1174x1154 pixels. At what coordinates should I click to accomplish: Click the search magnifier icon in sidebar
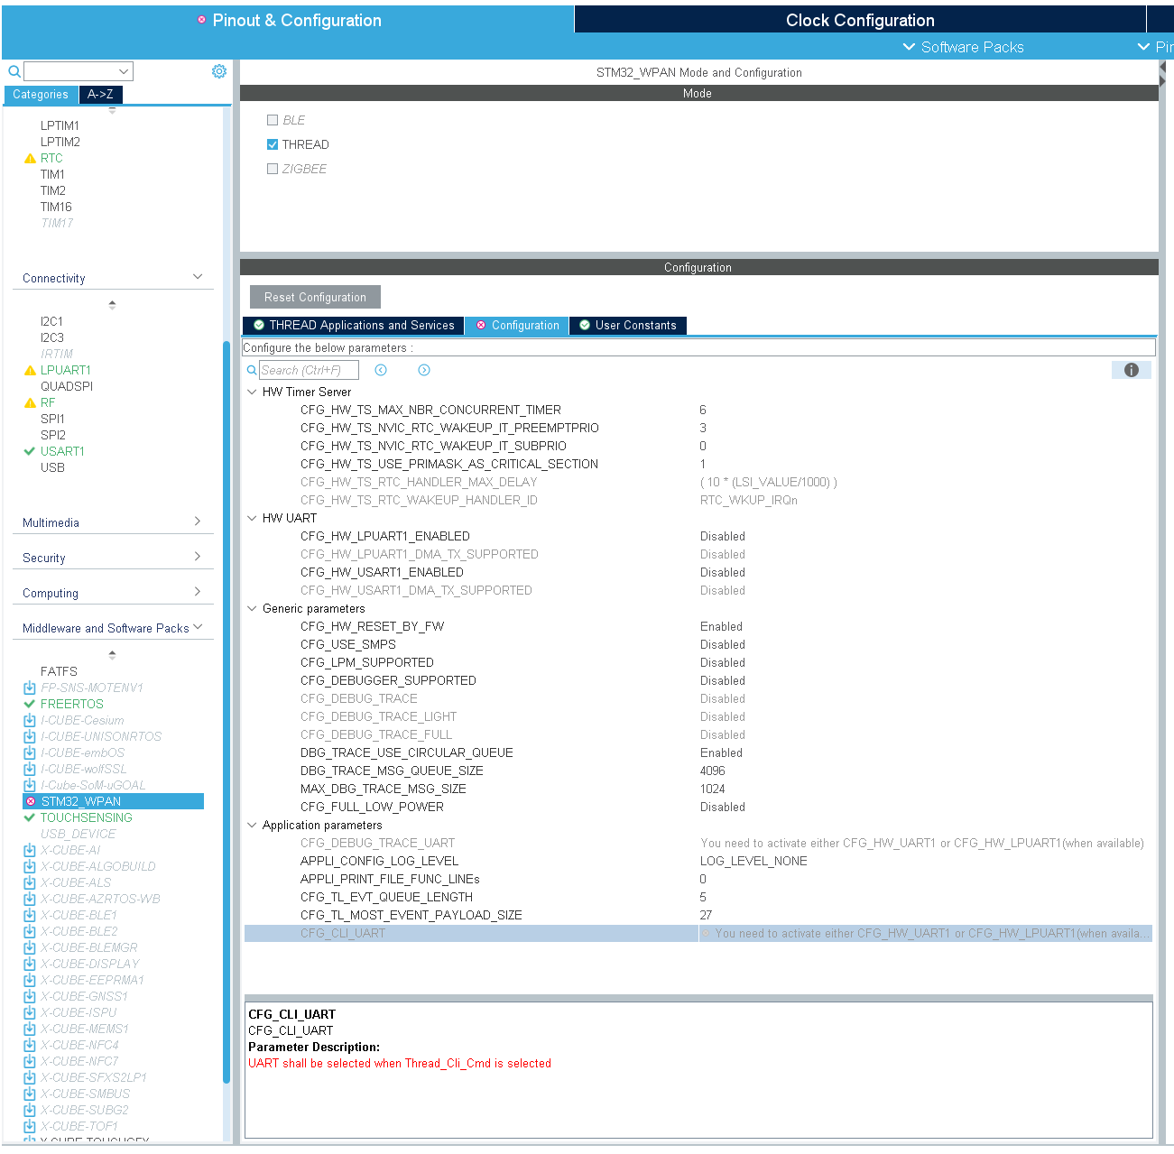(x=14, y=71)
